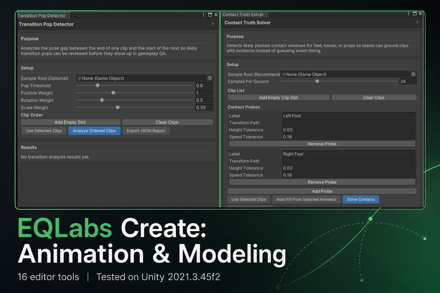Close the Transition Pop Detector window

coord(216,15)
